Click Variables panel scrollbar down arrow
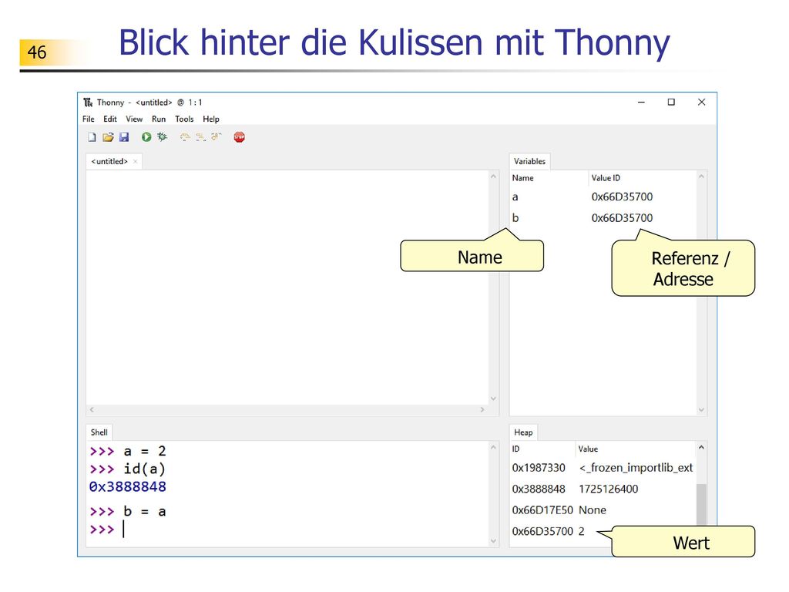The image size is (789, 592). tap(701, 410)
